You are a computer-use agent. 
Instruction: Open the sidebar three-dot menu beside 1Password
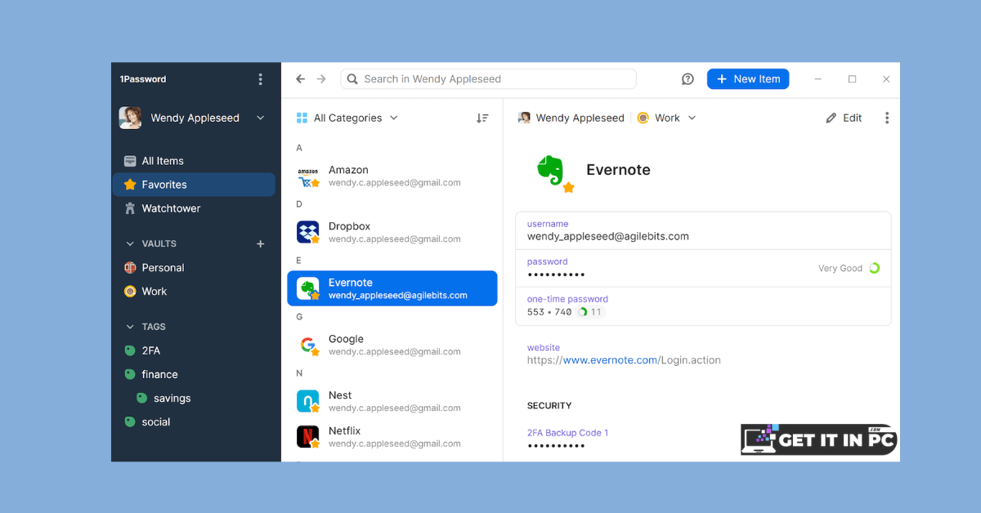[260, 79]
